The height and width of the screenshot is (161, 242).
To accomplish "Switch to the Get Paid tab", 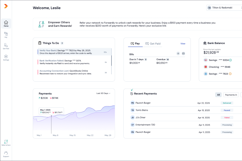I will pos(153,43).
